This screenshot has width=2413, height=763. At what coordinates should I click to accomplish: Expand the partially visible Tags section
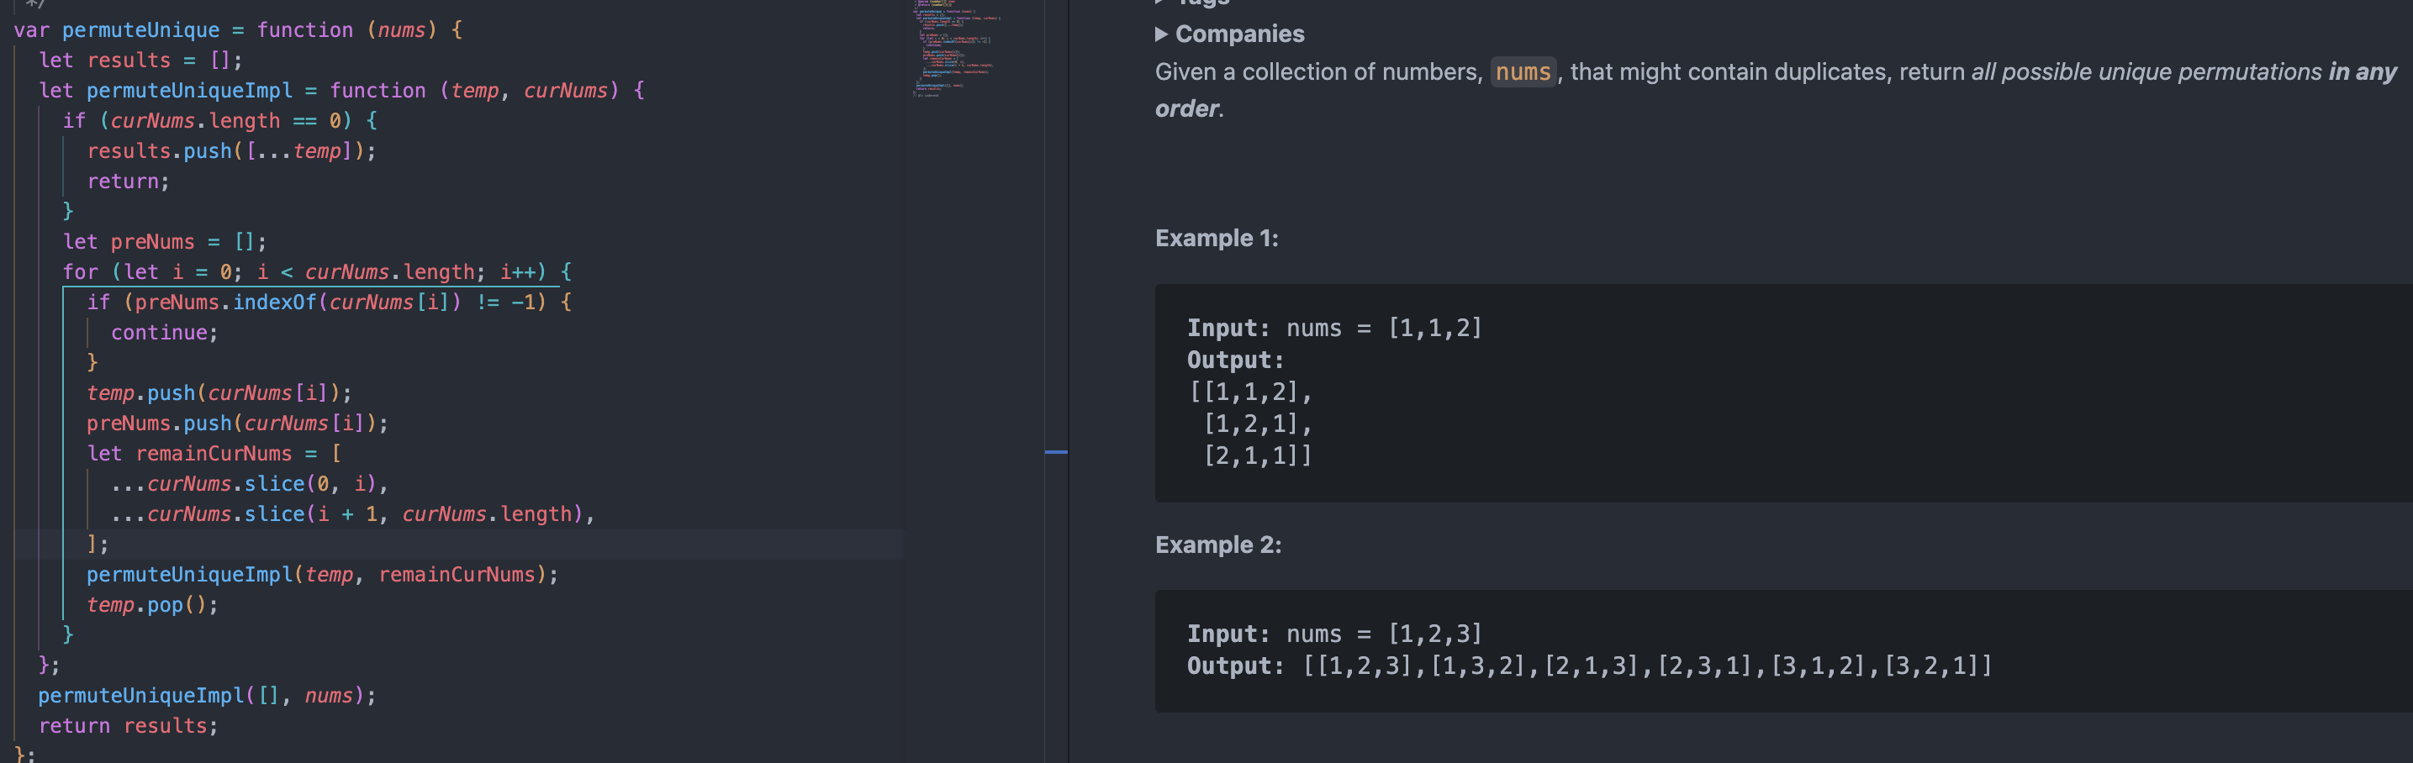pos(1162,3)
